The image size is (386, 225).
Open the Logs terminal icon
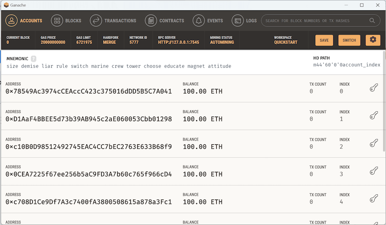pyautogui.click(x=238, y=21)
